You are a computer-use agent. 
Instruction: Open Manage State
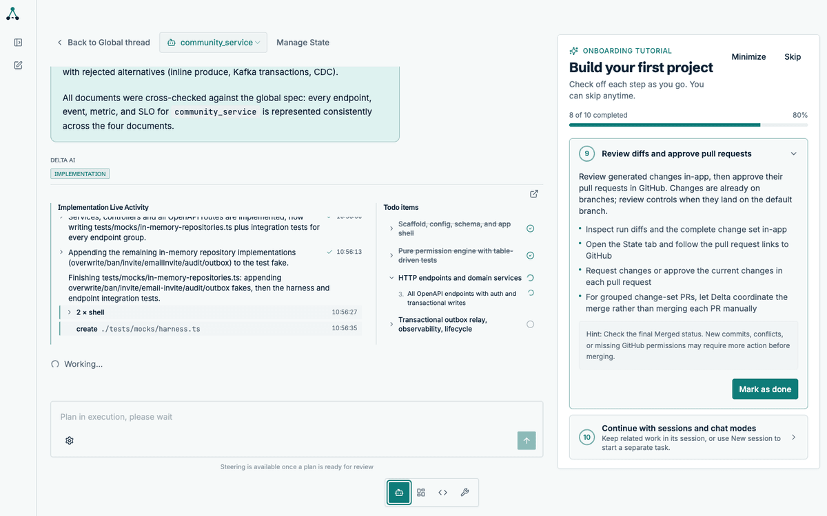303,43
